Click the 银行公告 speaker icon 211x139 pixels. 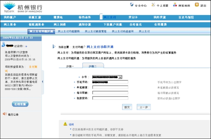click(5, 114)
